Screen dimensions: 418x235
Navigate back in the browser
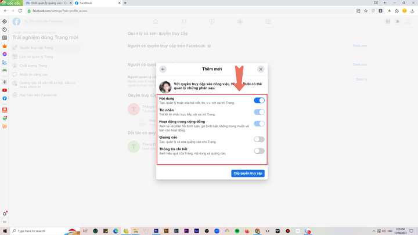pyautogui.click(x=5, y=10)
